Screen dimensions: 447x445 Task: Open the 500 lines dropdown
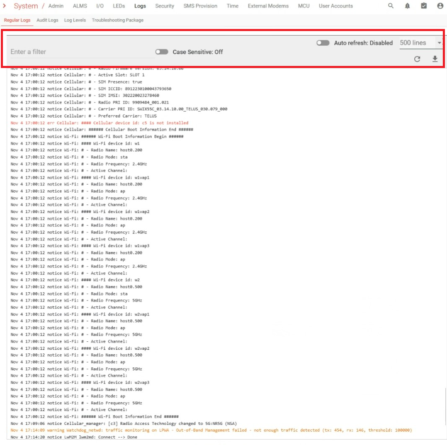(421, 43)
